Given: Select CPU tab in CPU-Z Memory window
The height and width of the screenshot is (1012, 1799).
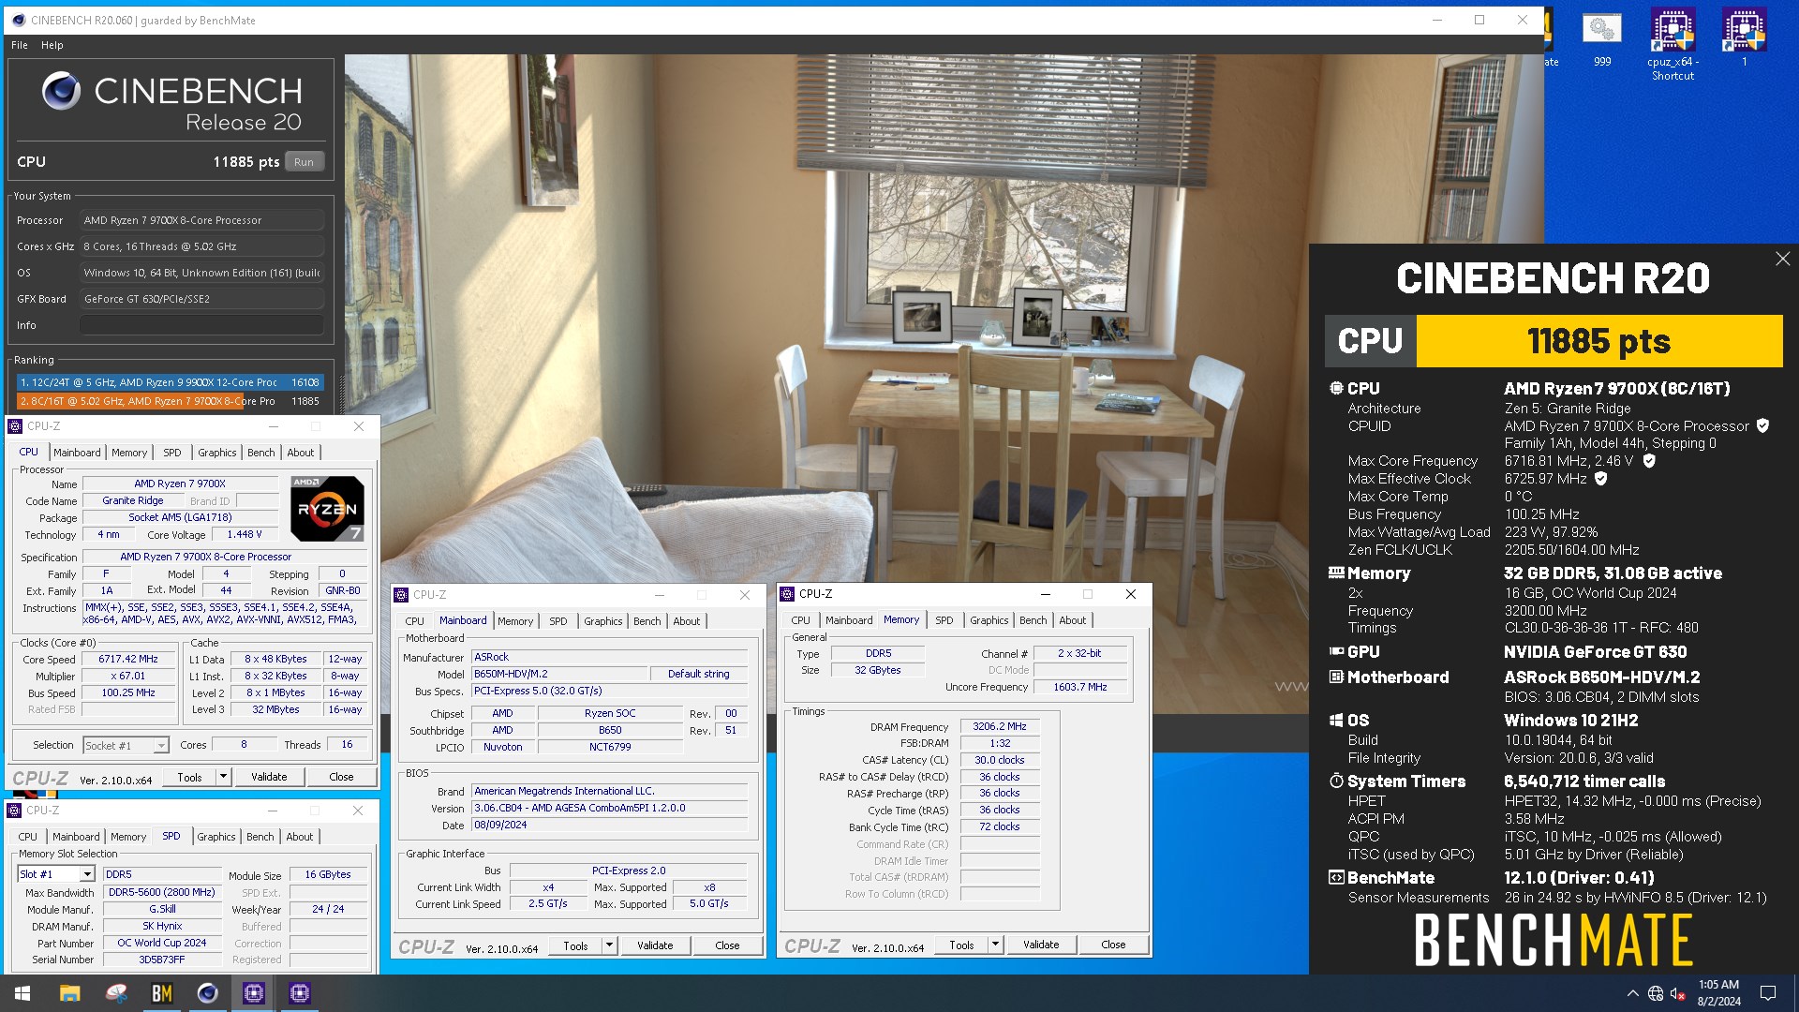Looking at the screenshot, I should pyautogui.click(x=801, y=620).
